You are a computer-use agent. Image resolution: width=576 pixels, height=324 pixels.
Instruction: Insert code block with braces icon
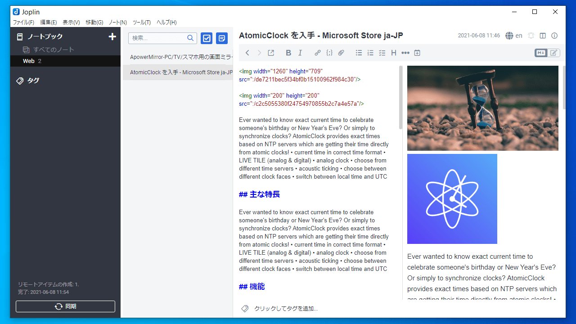point(329,53)
